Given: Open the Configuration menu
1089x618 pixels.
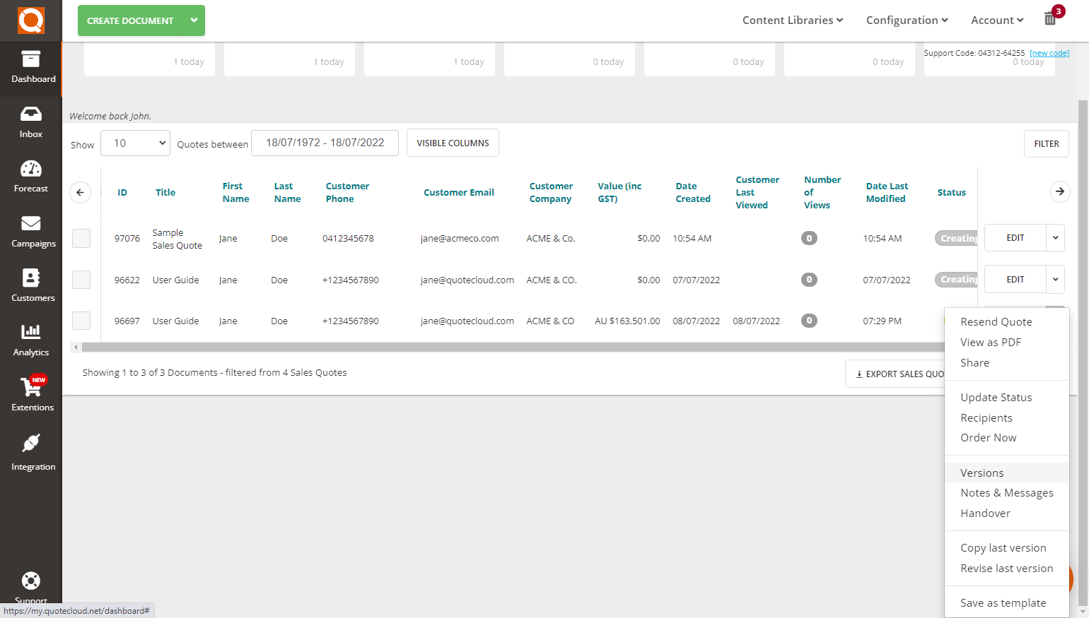Looking at the screenshot, I should 907,20.
